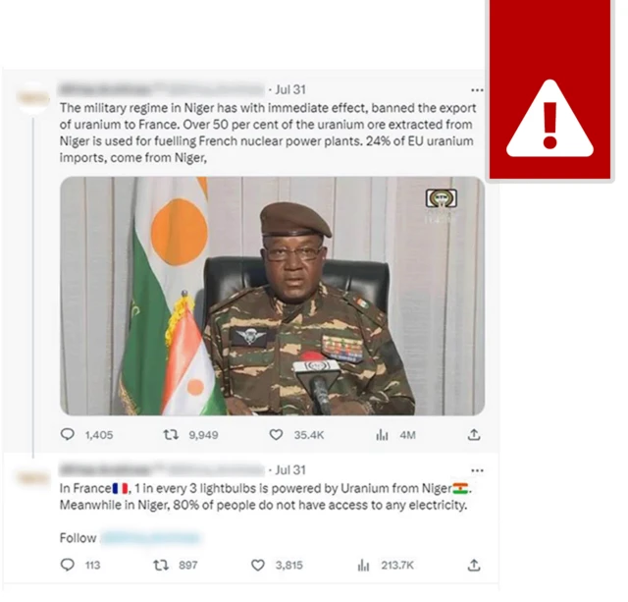Open more options on first tweet
The image size is (628, 602).
click(477, 89)
